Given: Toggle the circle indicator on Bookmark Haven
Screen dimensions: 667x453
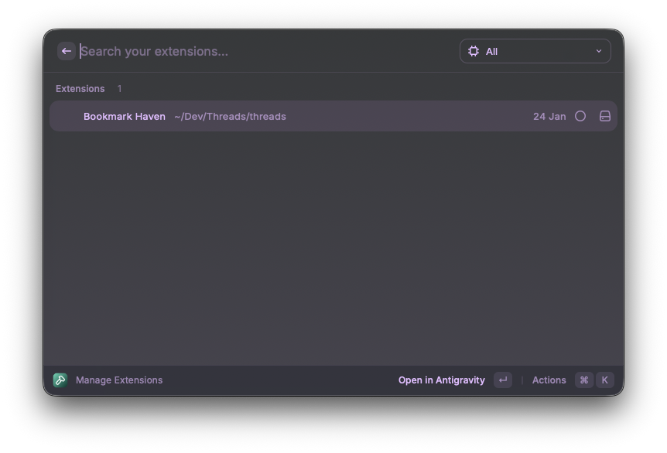Looking at the screenshot, I should tap(580, 116).
